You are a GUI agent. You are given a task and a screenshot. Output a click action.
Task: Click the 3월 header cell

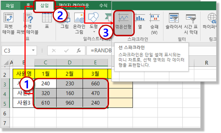[95, 74]
